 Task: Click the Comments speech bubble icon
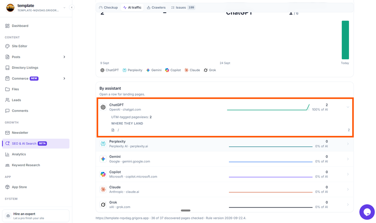point(7,110)
